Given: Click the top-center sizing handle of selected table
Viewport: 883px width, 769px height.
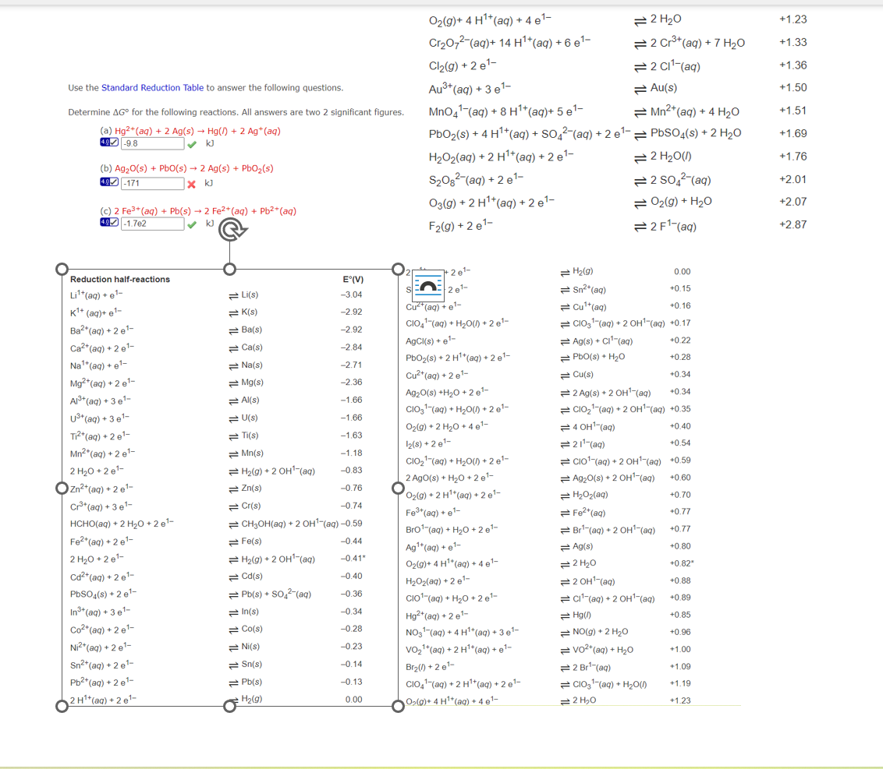Looking at the screenshot, I should click(x=230, y=269).
